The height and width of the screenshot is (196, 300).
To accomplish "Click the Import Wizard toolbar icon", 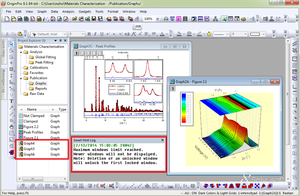I will 109,19.
